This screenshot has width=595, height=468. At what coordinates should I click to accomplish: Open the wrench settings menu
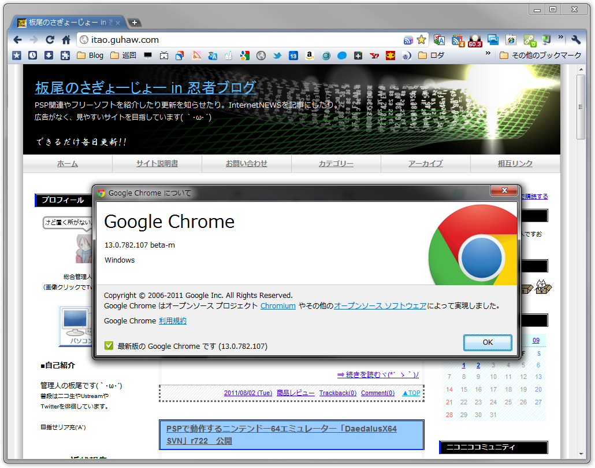pos(576,39)
